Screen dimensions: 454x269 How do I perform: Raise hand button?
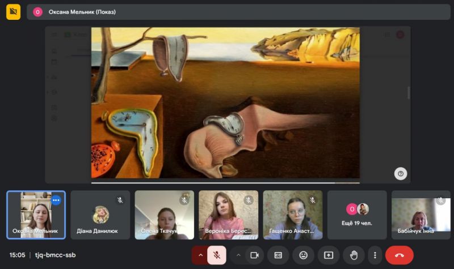354,255
